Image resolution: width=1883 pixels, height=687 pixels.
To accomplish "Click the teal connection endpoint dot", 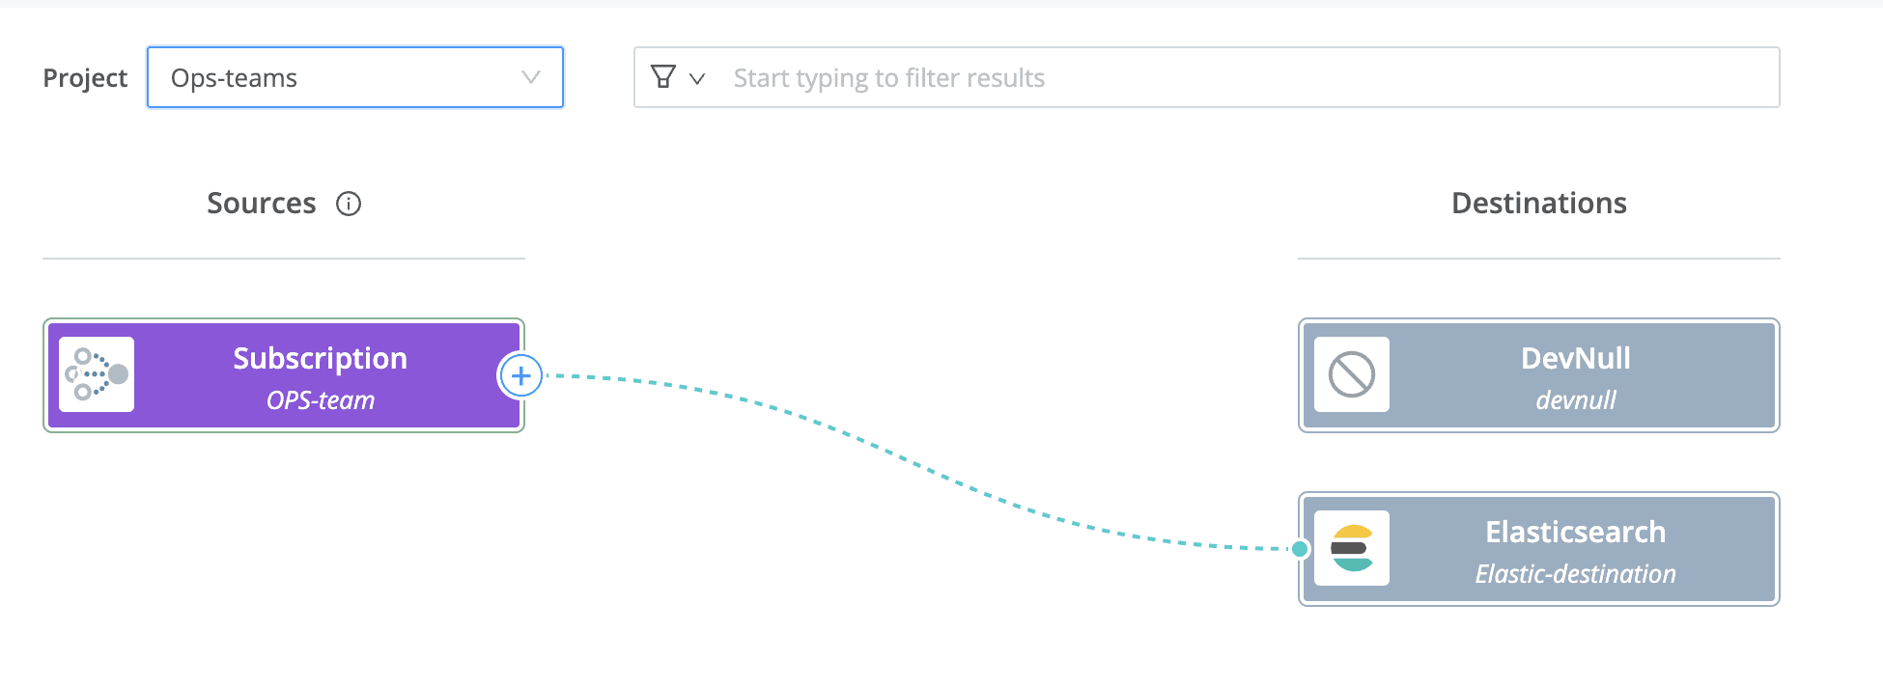I will click(1300, 550).
